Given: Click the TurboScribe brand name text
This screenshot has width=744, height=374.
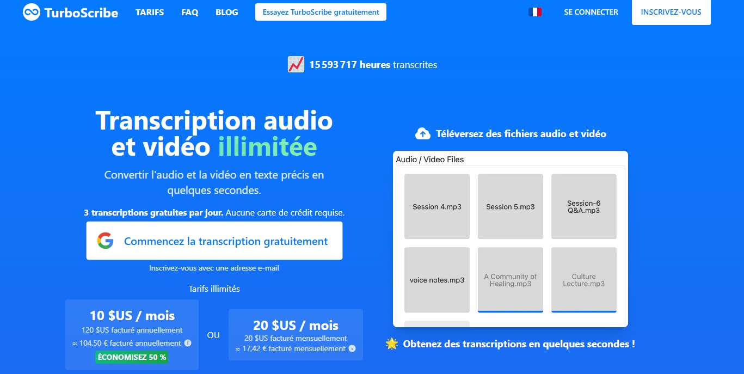Looking at the screenshot, I should [81, 13].
